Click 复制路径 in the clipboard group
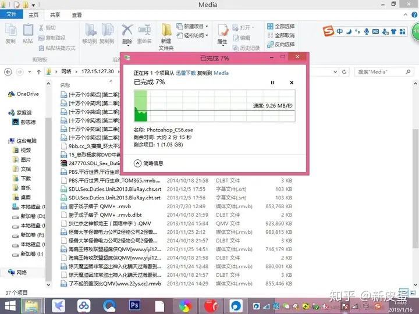 click(x=52, y=38)
